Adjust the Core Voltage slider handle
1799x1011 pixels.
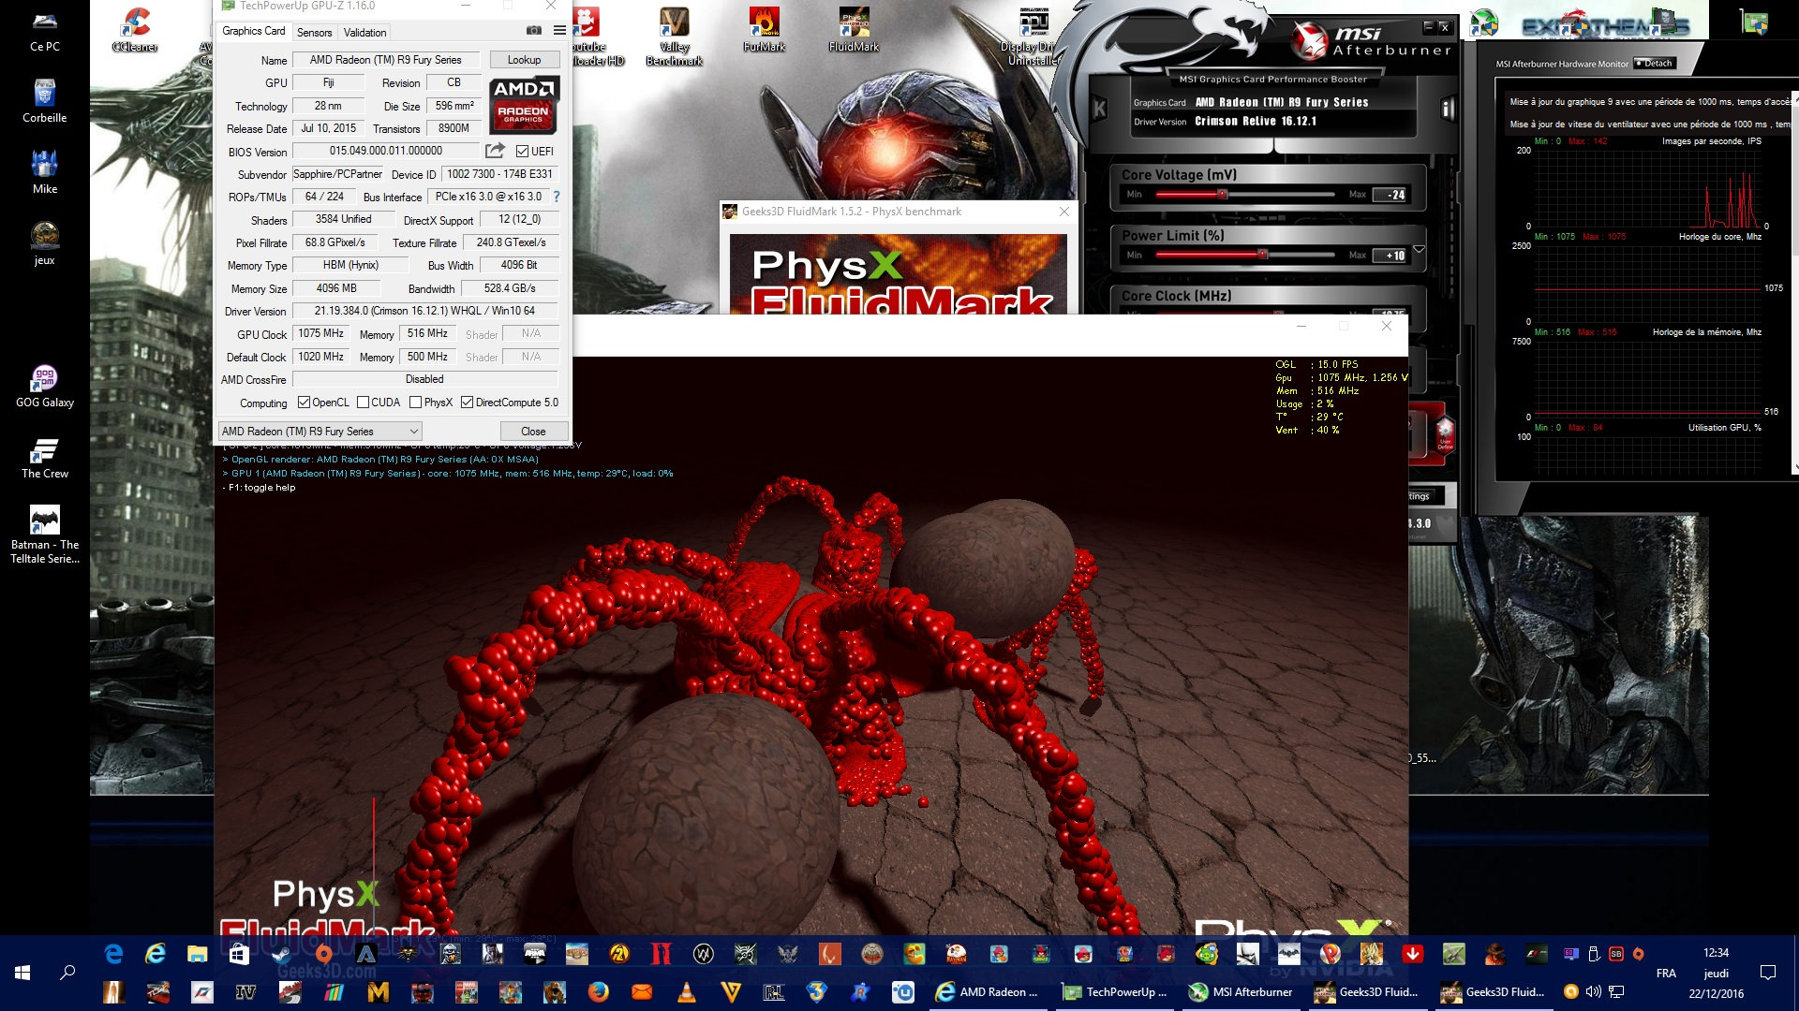point(1222,195)
